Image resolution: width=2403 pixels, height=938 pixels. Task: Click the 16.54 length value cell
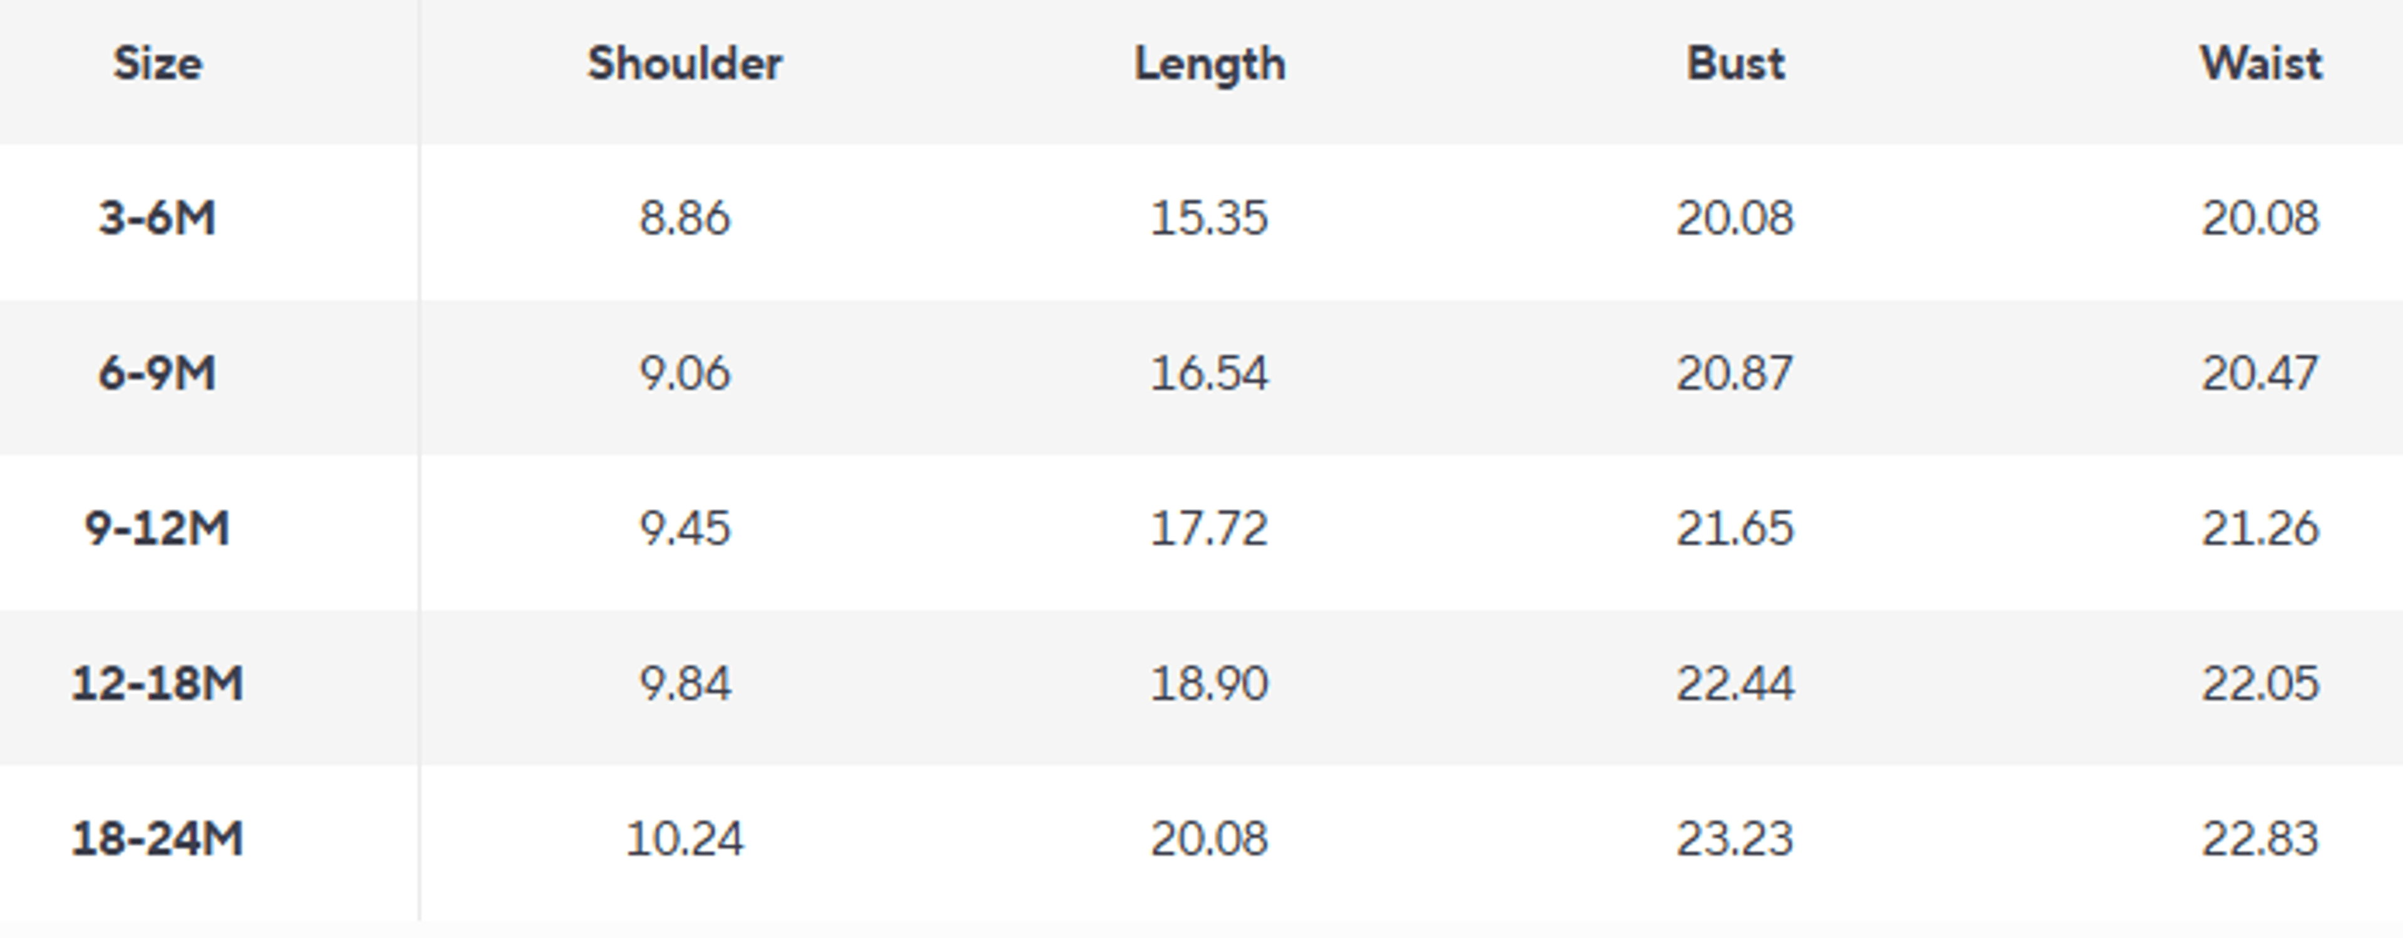click(1209, 374)
